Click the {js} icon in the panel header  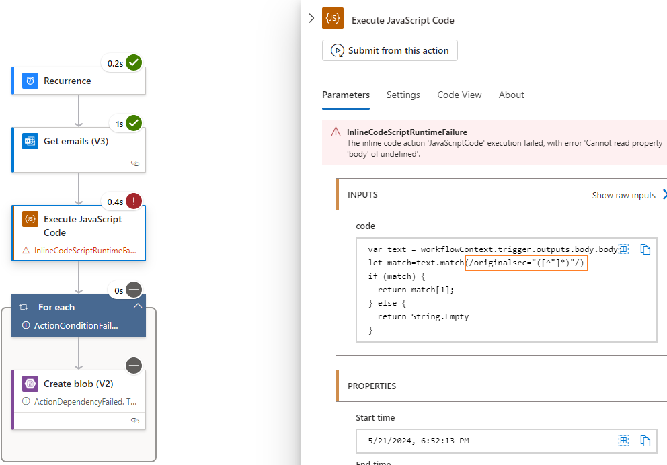(x=332, y=18)
